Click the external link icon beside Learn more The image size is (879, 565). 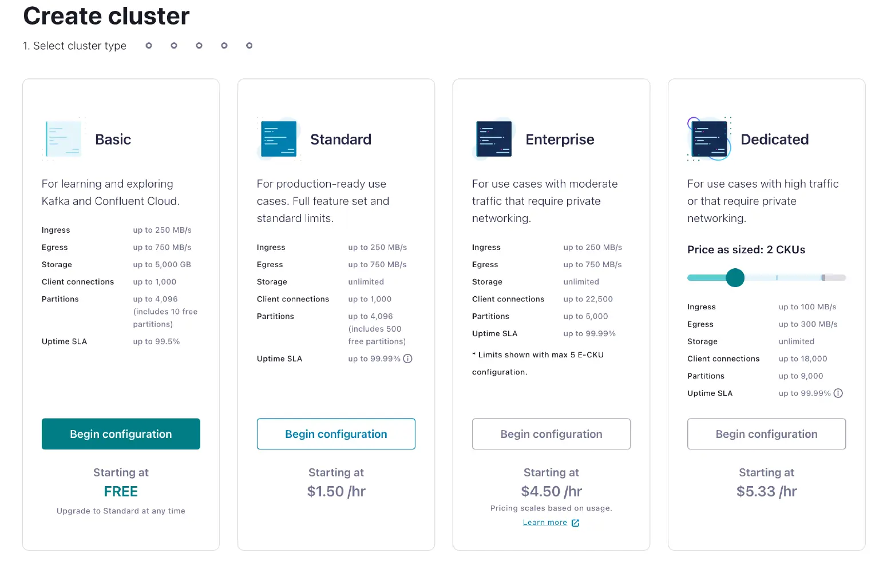coord(575,522)
